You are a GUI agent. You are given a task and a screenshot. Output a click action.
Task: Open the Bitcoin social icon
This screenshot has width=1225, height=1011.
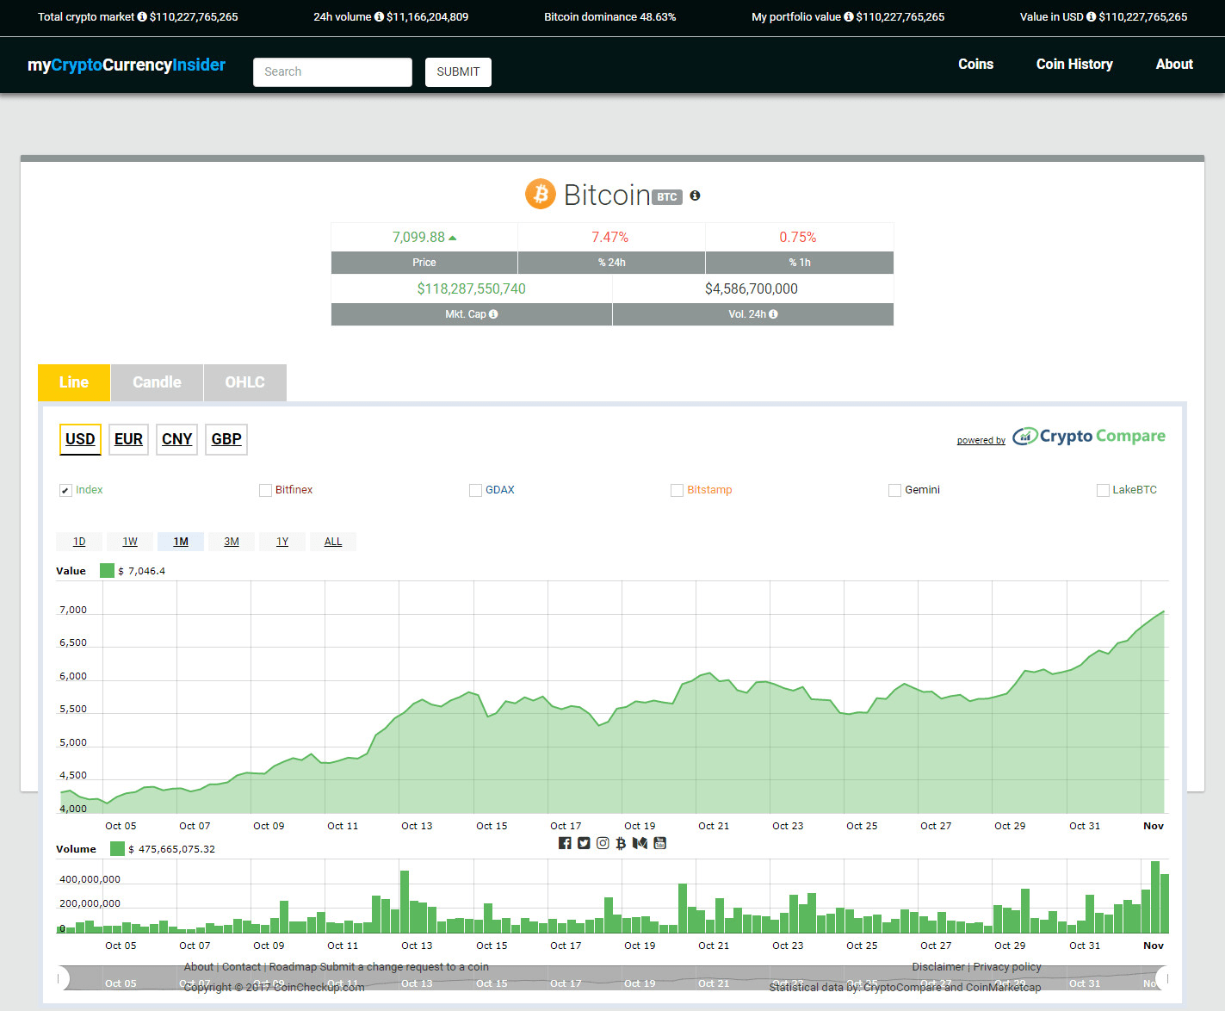(x=621, y=843)
